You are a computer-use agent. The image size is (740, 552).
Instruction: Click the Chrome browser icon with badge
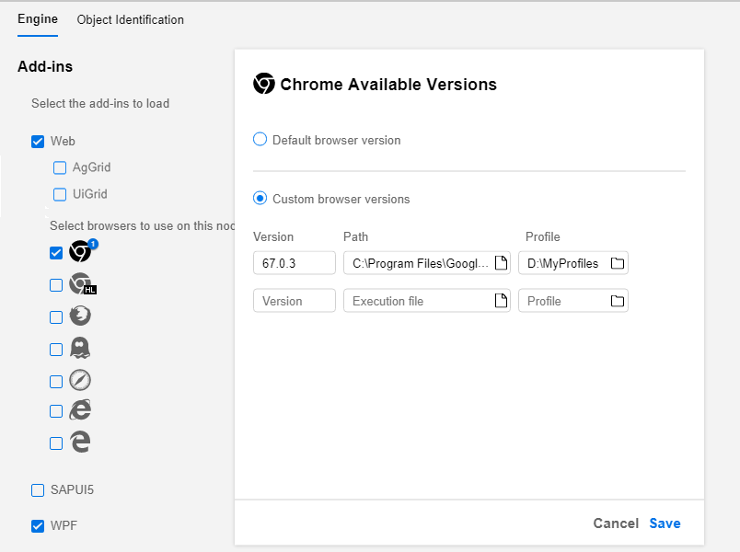tap(81, 253)
